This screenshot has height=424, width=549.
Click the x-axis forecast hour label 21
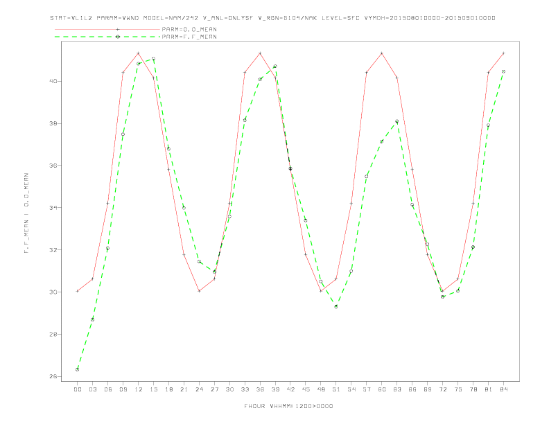coord(184,389)
